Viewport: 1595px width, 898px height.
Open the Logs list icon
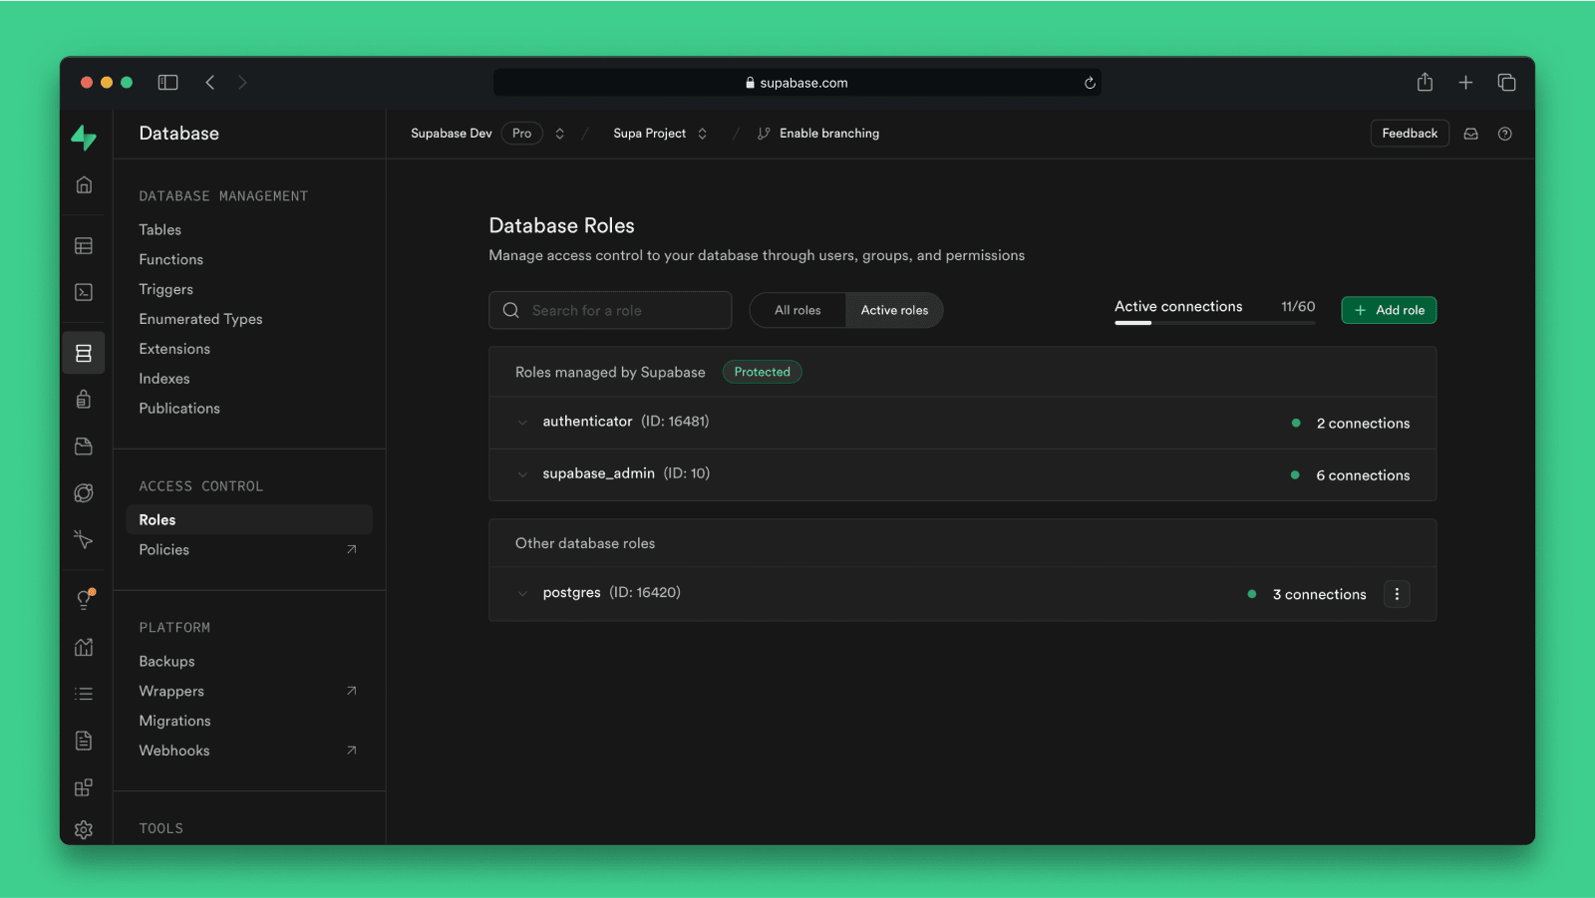point(84,694)
